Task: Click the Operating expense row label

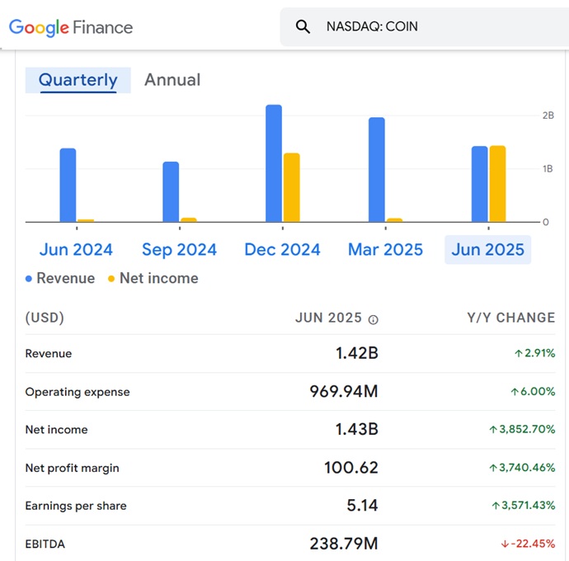Action: click(x=78, y=392)
